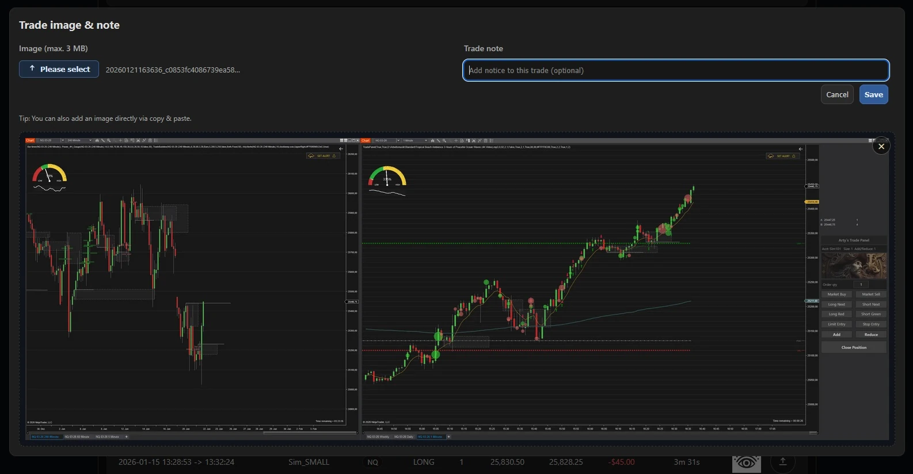
Task: Click the Sim_SMALL account cell in the trade row
Action: click(x=309, y=462)
